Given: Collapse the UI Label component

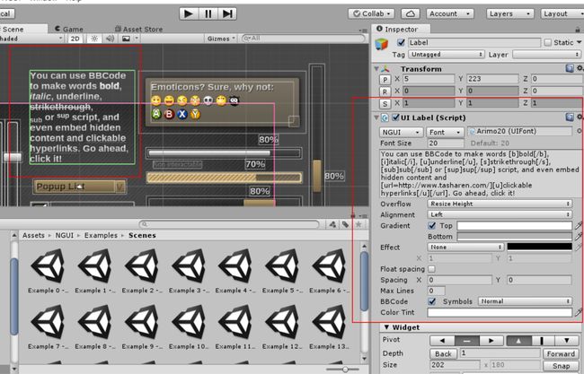Looking at the screenshot, I should tap(376, 117).
